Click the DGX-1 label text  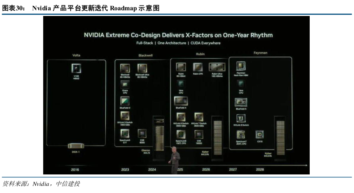[76, 152]
